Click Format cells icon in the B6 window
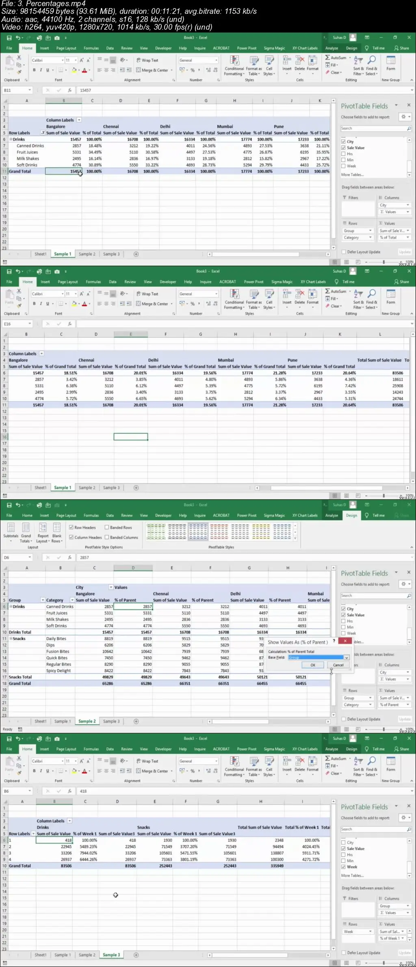The image size is (416, 967). (313, 764)
